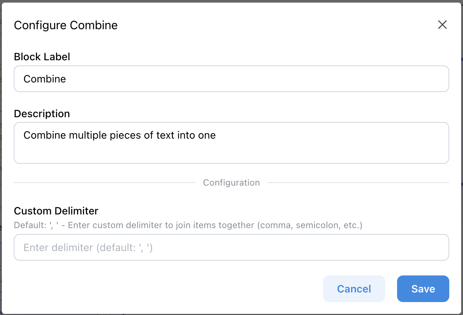The width and height of the screenshot is (463, 315).
Task: Click the divider line left of Configuration
Action: [x=104, y=183]
